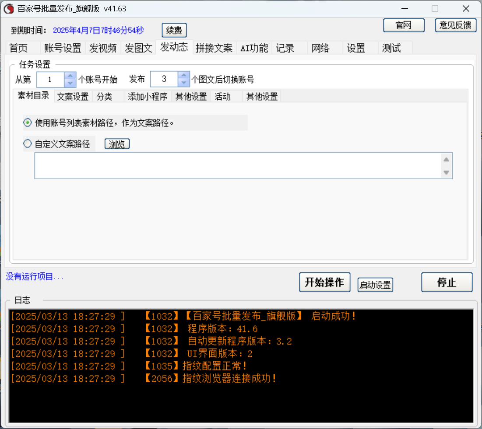Open the 拼接文案 tab
The height and width of the screenshot is (429, 482).
(x=214, y=48)
